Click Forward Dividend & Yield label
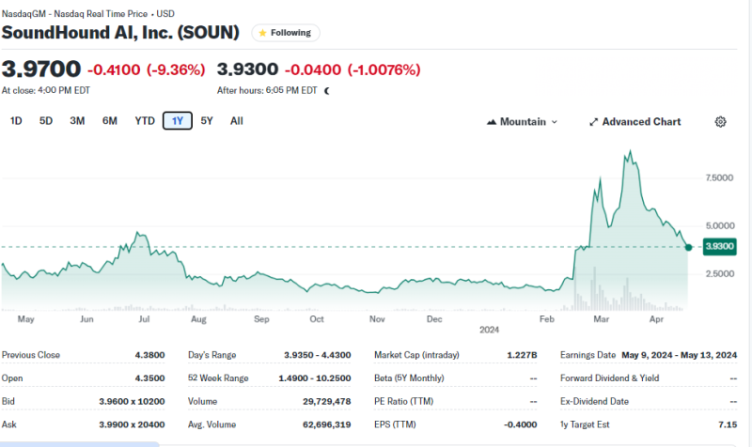Viewport: 752px width, 447px height. point(609,378)
